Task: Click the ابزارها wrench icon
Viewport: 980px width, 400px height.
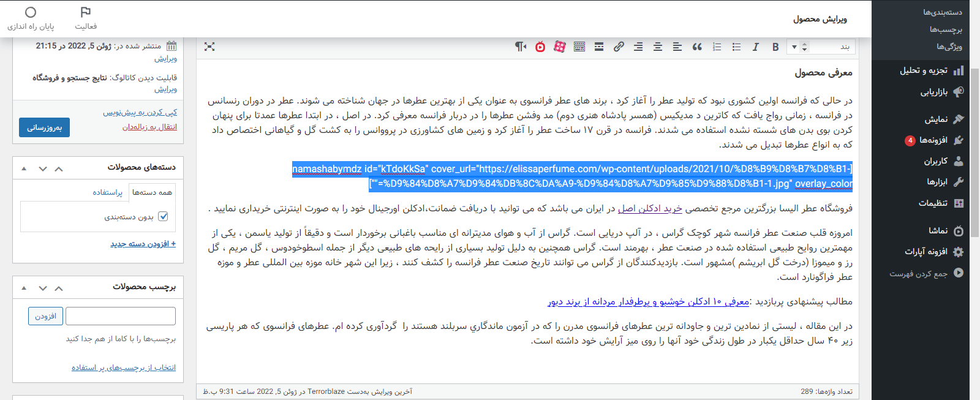Action: 959,182
